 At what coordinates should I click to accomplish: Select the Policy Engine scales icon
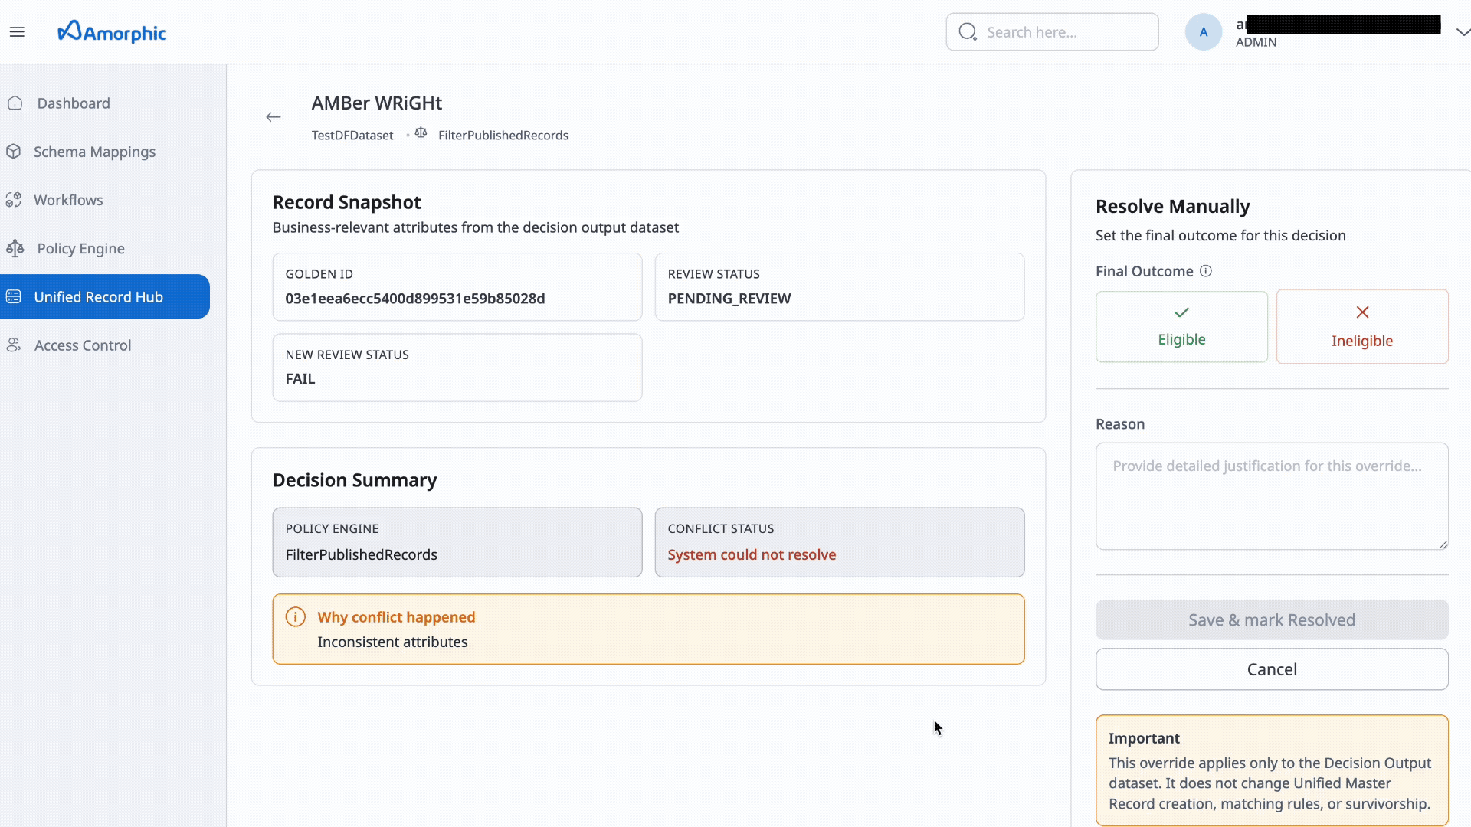(15, 248)
